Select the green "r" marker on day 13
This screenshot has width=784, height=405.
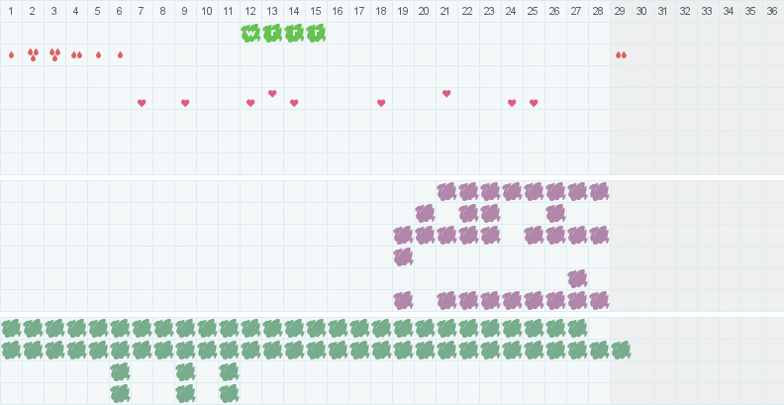click(x=272, y=33)
